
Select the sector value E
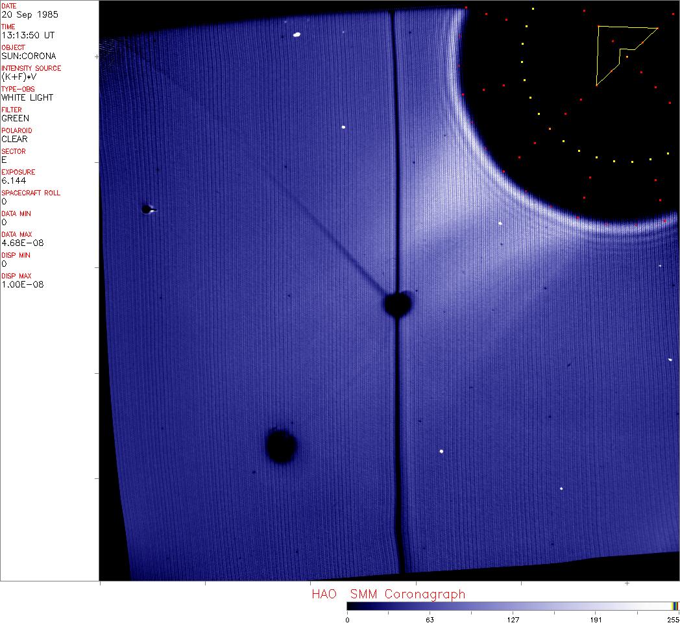4,160
